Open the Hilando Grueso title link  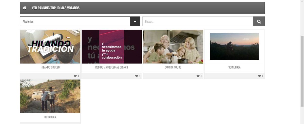point(50,68)
